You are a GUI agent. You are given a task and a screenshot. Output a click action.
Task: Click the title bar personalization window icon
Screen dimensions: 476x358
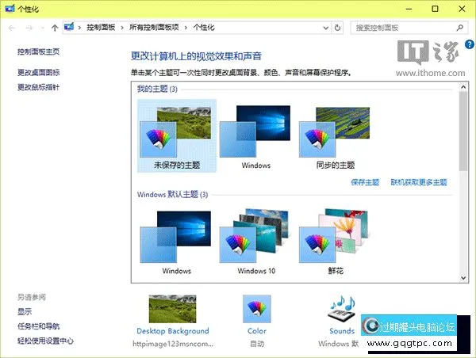10,9
